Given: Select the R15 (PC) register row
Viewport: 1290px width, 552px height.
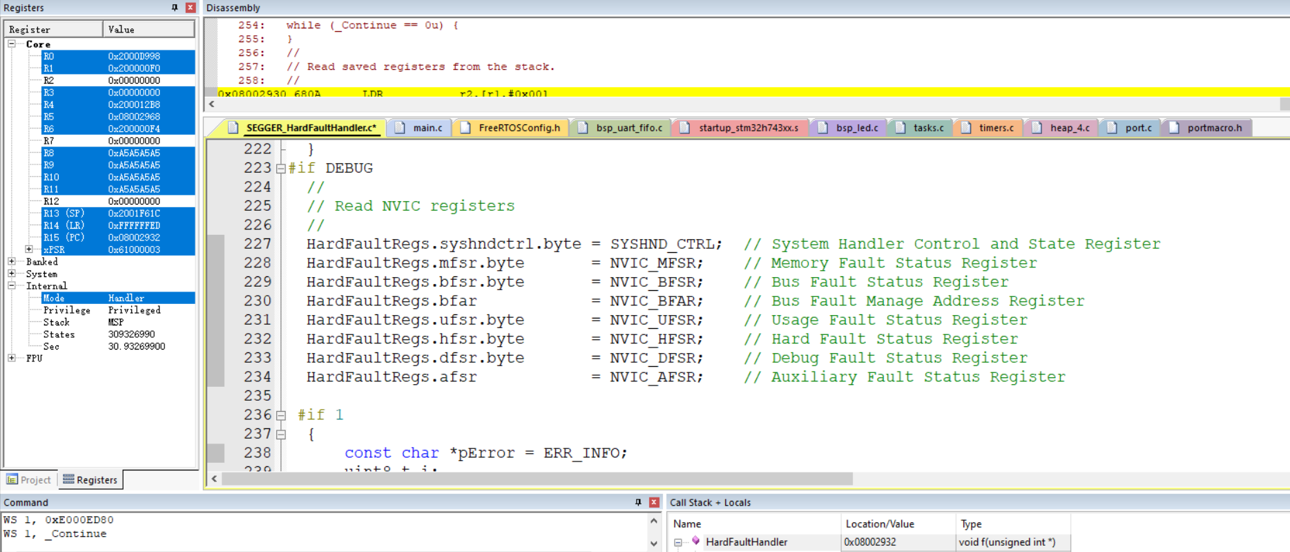Looking at the screenshot, I should (118, 238).
